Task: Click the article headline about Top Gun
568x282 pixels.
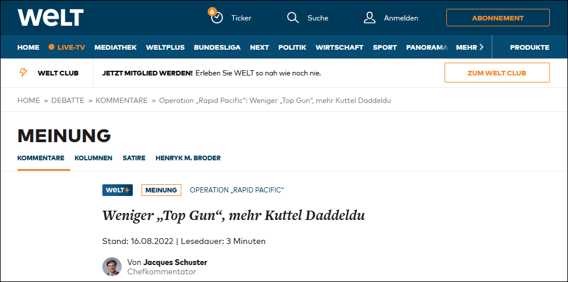Action: coord(233,216)
